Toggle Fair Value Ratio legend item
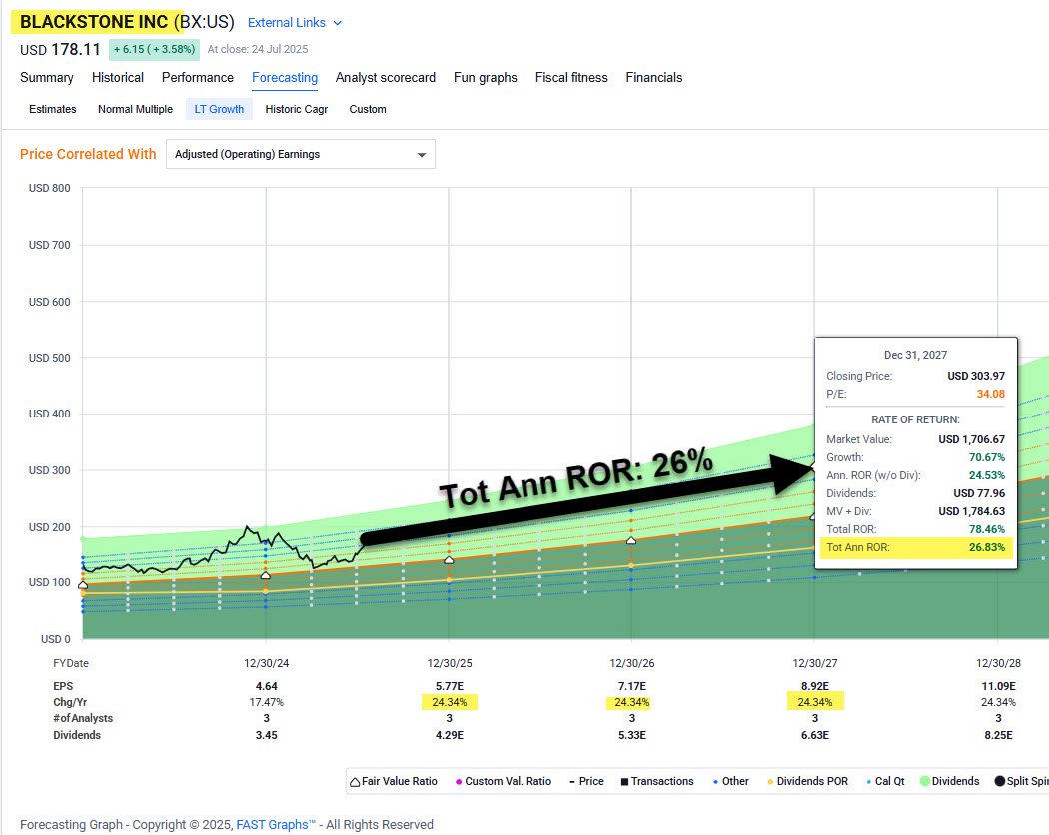 coord(394,781)
